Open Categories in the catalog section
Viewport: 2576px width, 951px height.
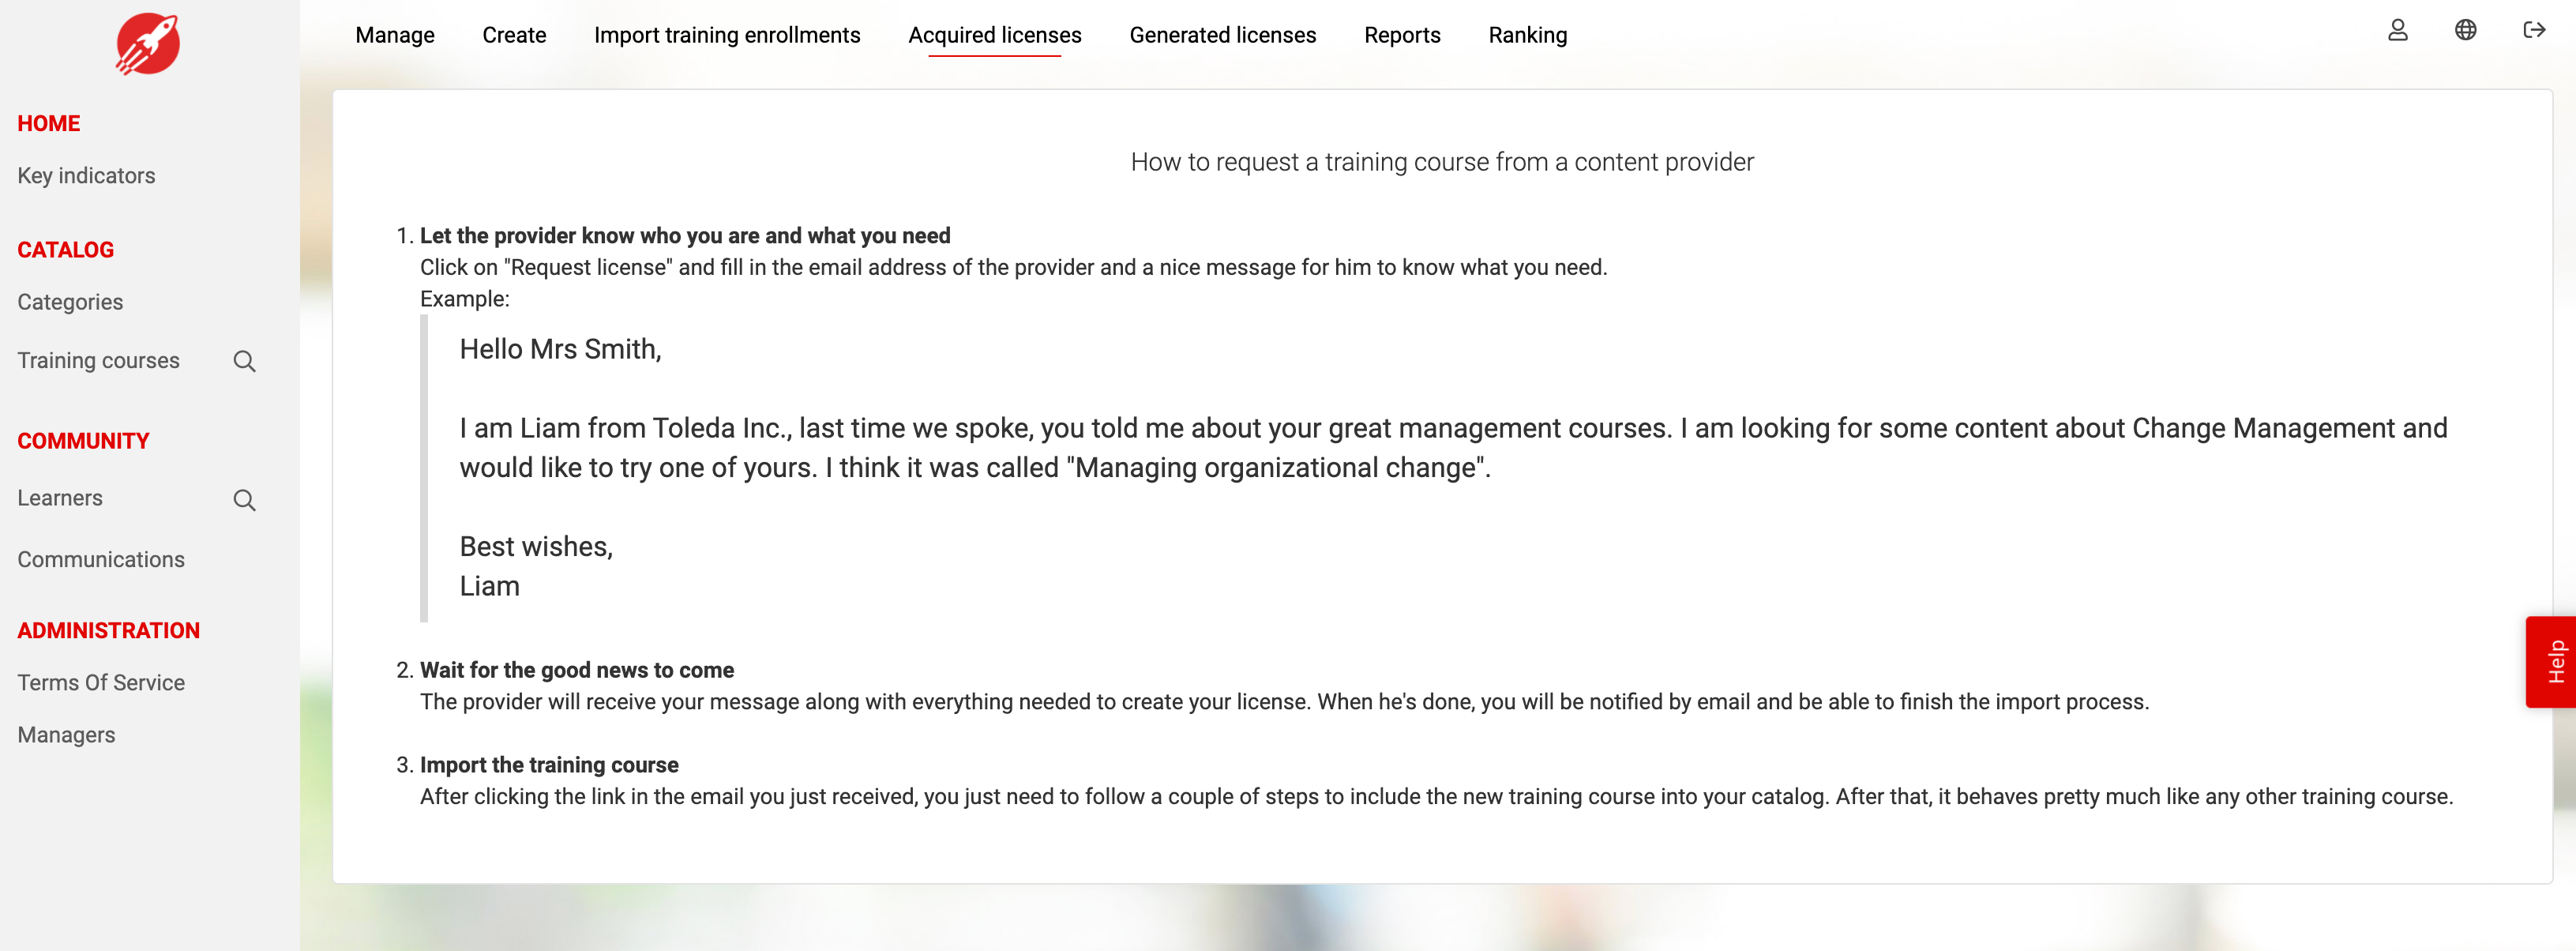70,302
